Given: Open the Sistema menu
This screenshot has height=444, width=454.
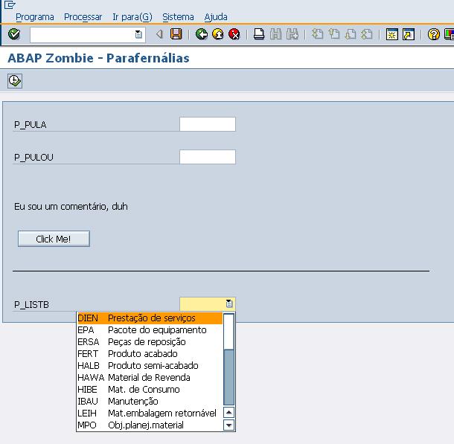Looking at the screenshot, I should point(178,16).
